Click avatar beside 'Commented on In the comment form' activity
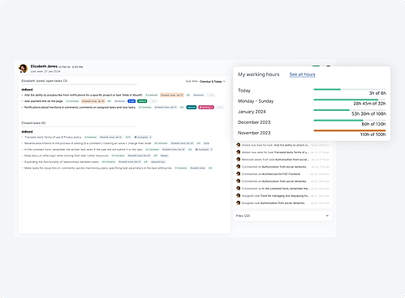 239,189
